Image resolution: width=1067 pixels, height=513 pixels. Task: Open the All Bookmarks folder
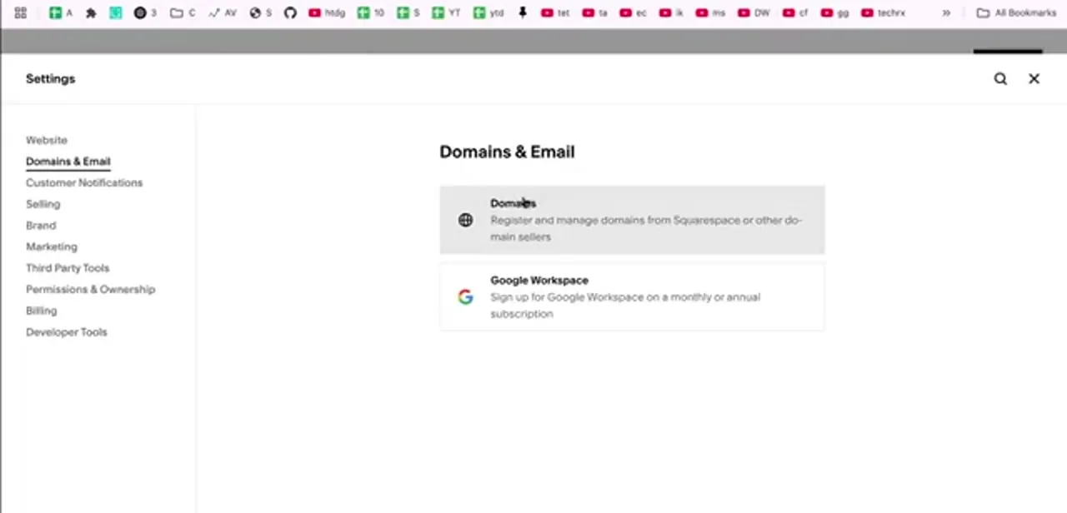click(1016, 12)
